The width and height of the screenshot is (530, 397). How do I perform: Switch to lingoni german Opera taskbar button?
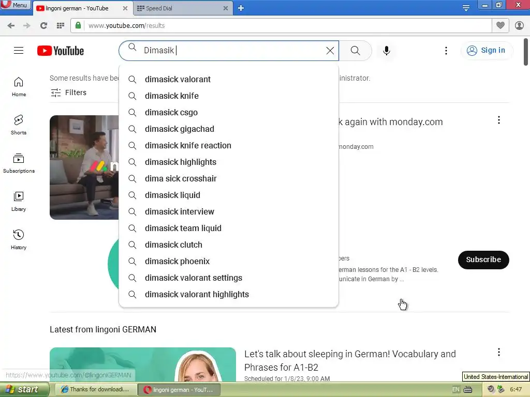pyautogui.click(x=180, y=390)
